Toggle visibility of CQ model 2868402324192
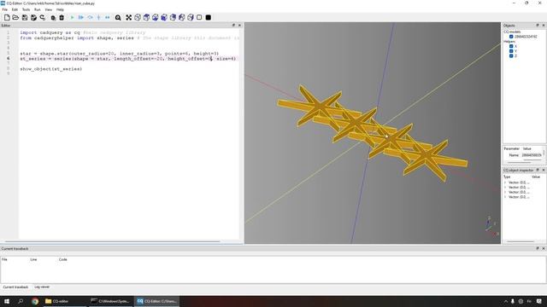This screenshot has height=307, width=547. click(511, 37)
